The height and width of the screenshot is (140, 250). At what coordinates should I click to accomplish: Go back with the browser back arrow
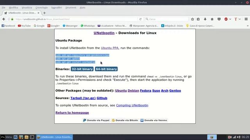click(4, 19)
